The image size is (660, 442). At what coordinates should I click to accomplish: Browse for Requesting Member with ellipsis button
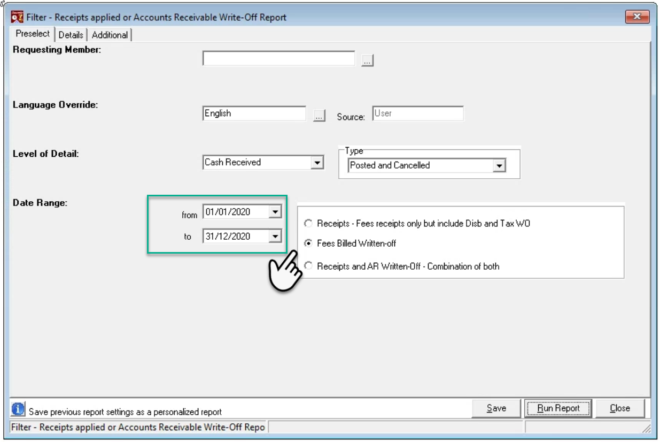click(367, 60)
